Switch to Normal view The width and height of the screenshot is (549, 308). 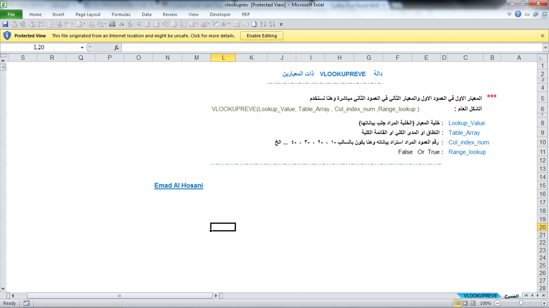458,303
